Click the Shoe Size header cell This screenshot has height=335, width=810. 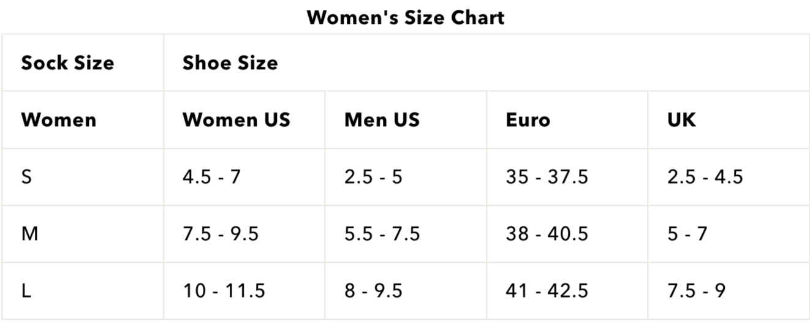[x=230, y=63]
